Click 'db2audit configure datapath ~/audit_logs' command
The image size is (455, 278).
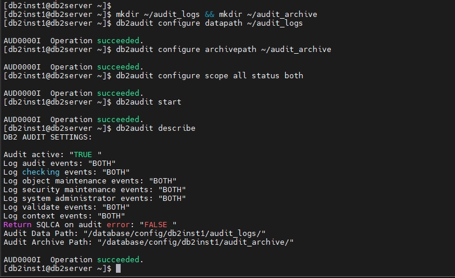pyautogui.click(x=209, y=23)
